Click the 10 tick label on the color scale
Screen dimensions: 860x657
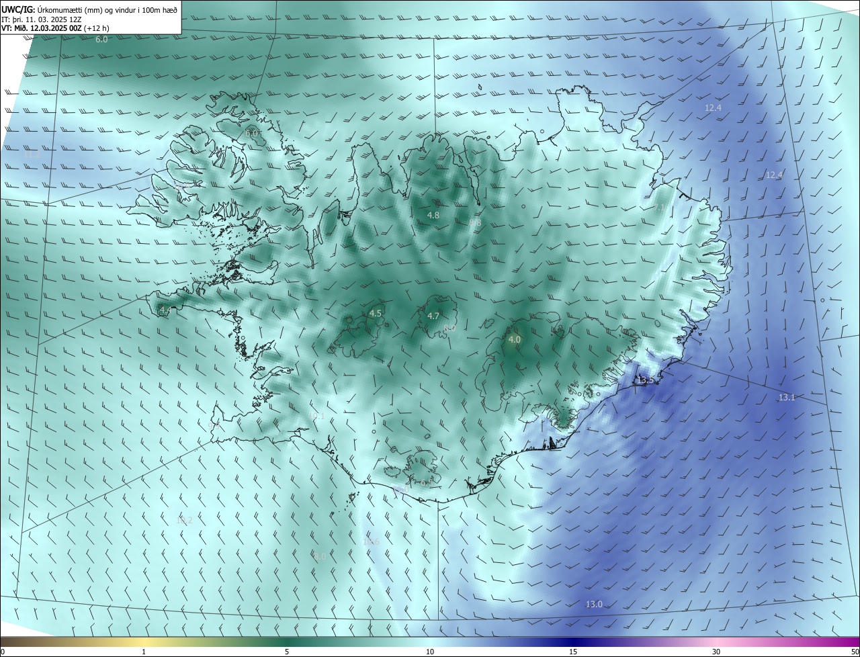tap(430, 652)
